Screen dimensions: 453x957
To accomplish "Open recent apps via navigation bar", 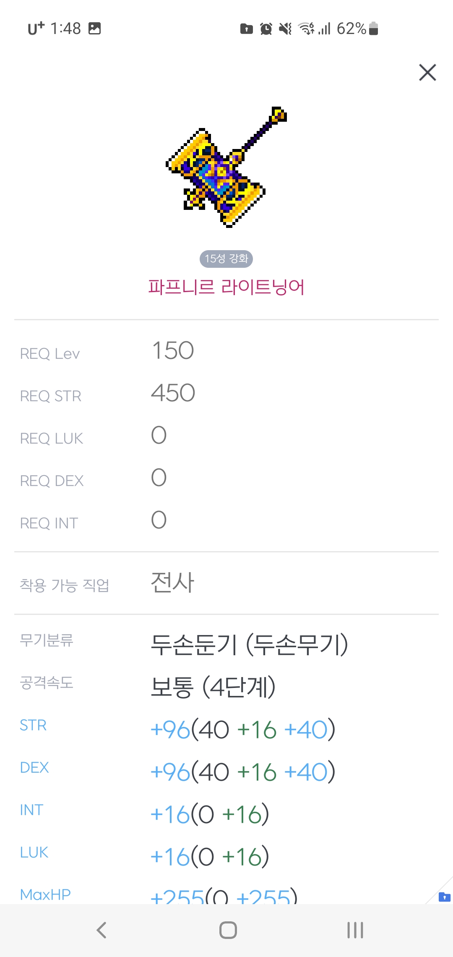I will [355, 930].
